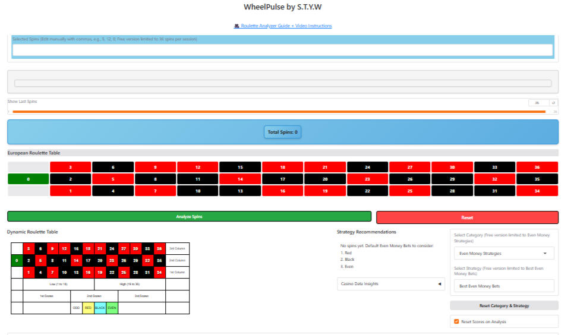
Task: Select black 15 on European Roulette Table
Action: [241, 167]
